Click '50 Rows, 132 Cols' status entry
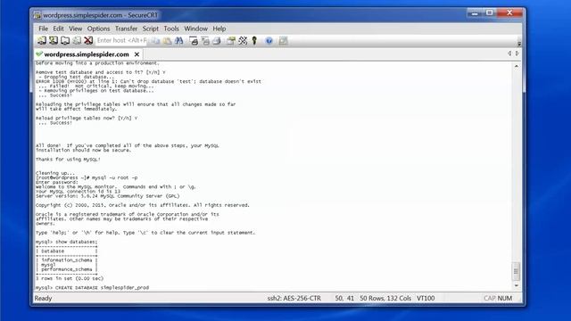 (385, 298)
